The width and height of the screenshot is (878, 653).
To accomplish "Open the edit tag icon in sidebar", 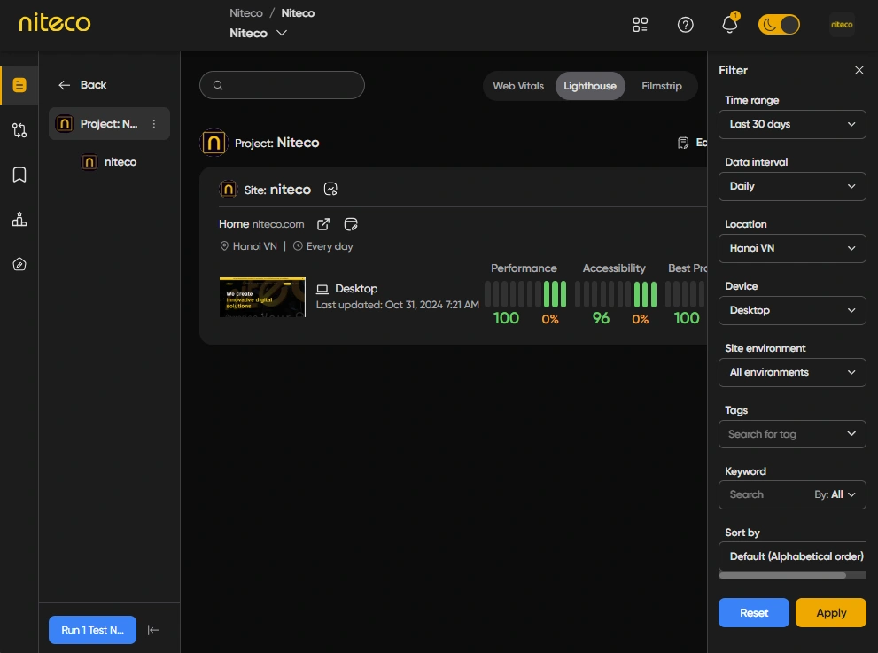I will (19, 264).
